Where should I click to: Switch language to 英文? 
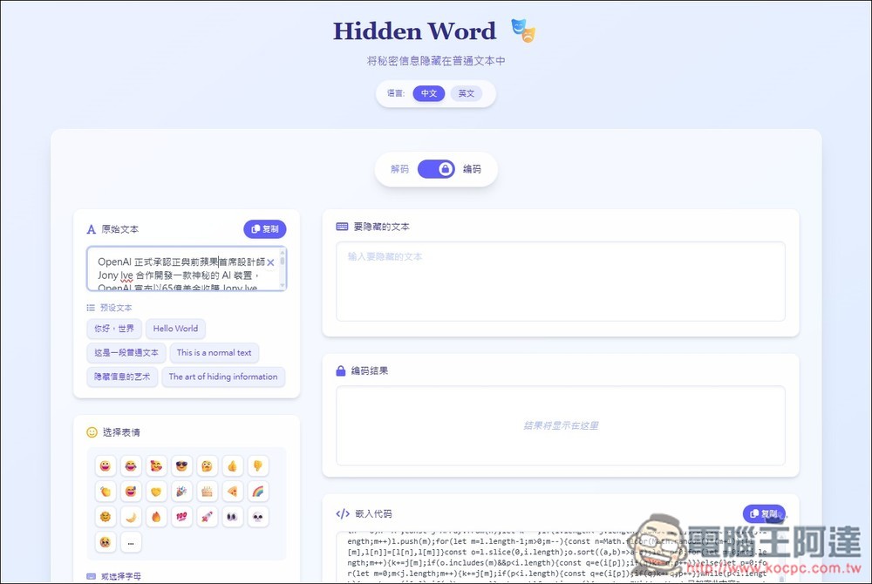pyautogui.click(x=467, y=93)
